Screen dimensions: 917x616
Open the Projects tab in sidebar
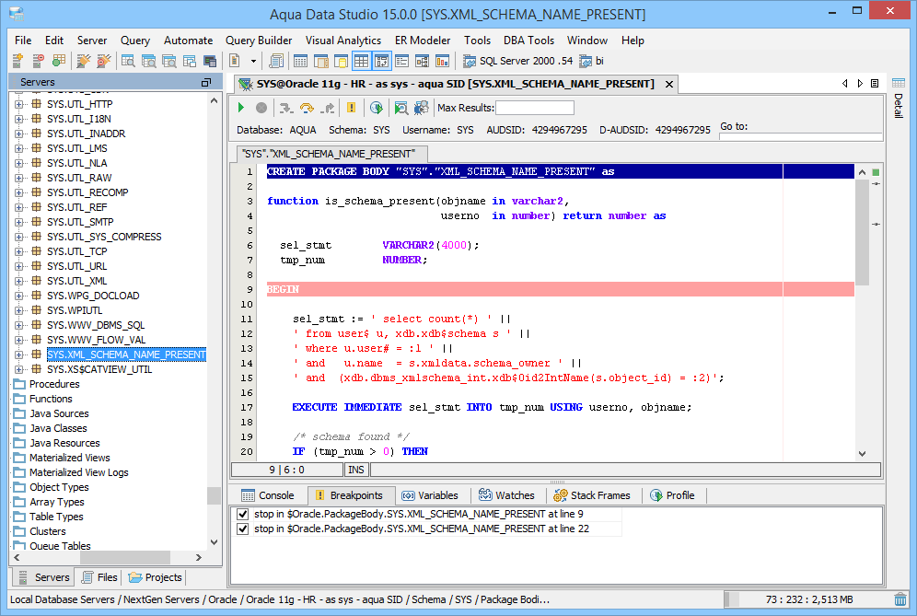click(156, 577)
